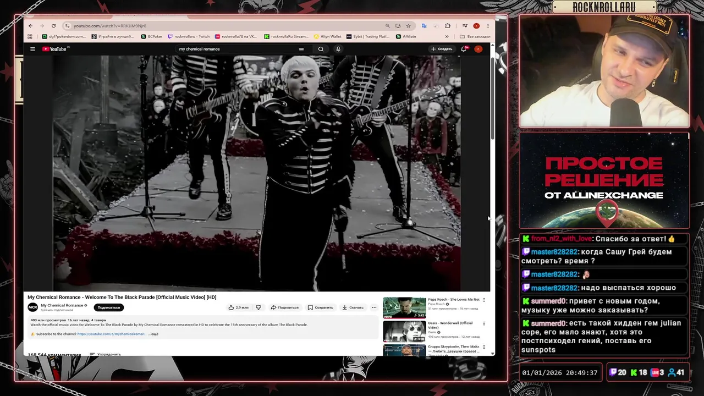Viewport: 704px width, 396px height.
Task: Go to YouTube home via logo
Action: click(x=54, y=49)
